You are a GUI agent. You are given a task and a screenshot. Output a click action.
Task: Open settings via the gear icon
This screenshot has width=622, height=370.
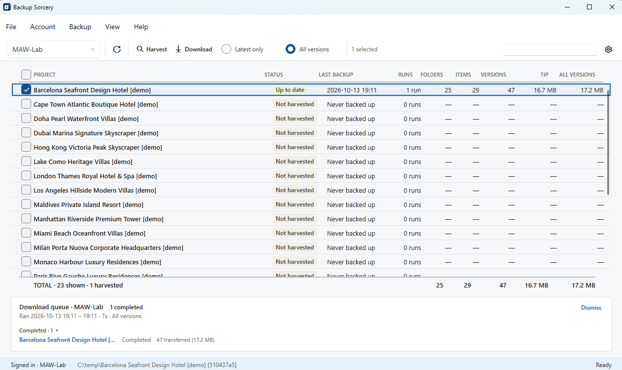608,49
